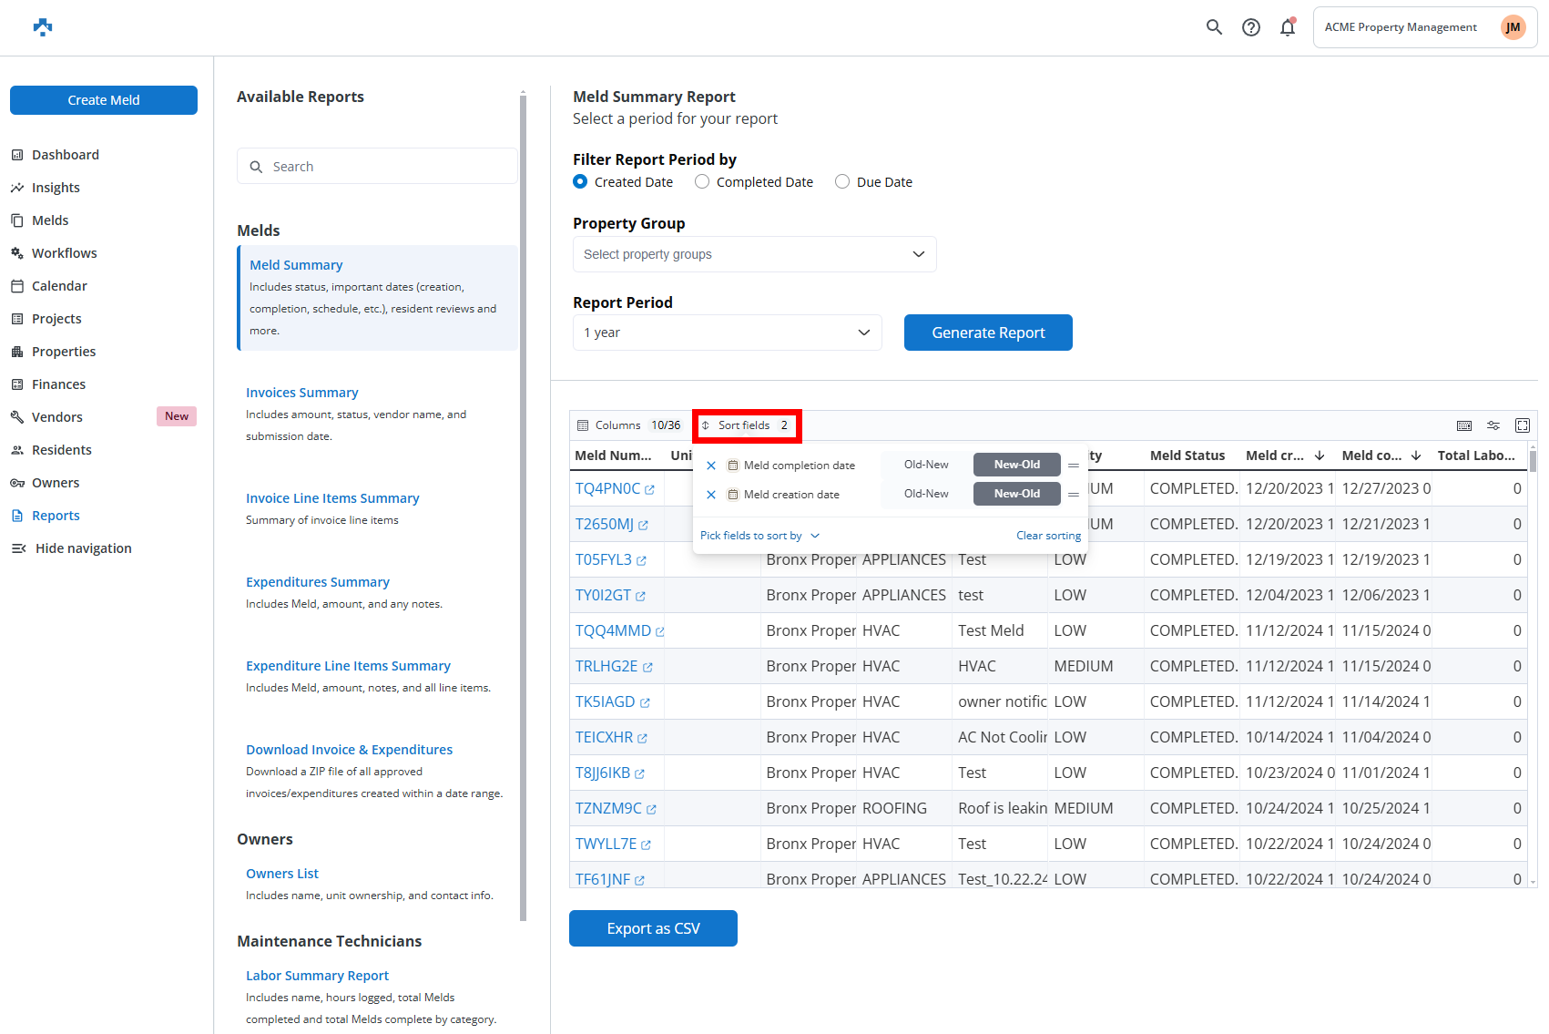This screenshot has width=1549, height=1034.
Task: Toggle fullscreen view of the table
Action: (x=1522, y=425)
